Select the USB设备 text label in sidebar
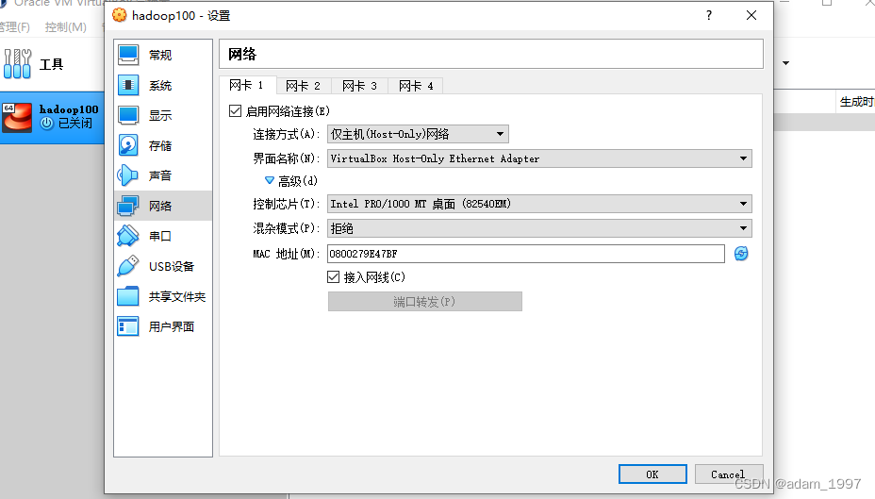Viewport: 875px width, 499px height. point(172,266)
